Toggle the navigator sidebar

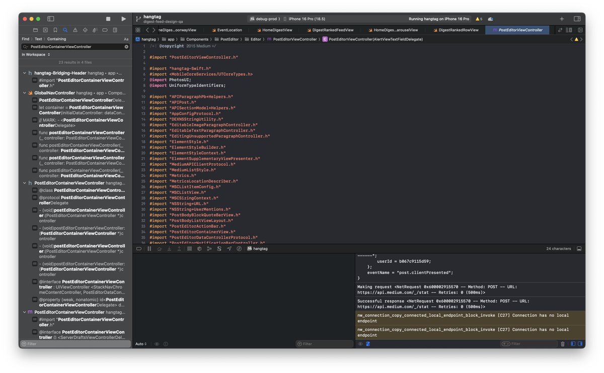point(51,19)
